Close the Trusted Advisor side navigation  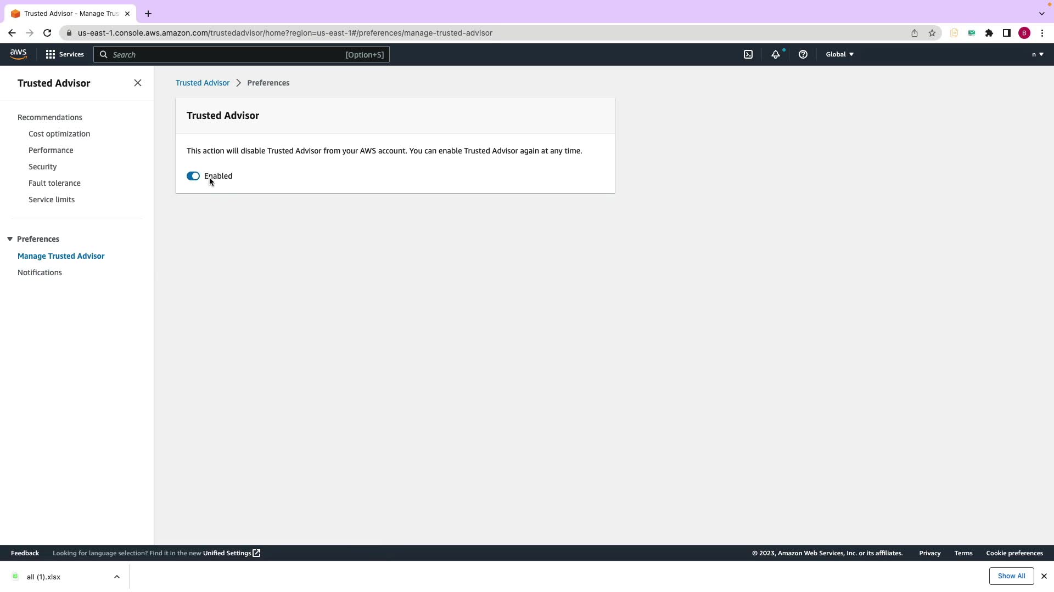(138, 83)
